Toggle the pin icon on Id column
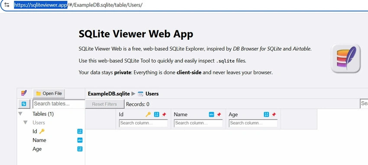 click(x=164, y=114)
